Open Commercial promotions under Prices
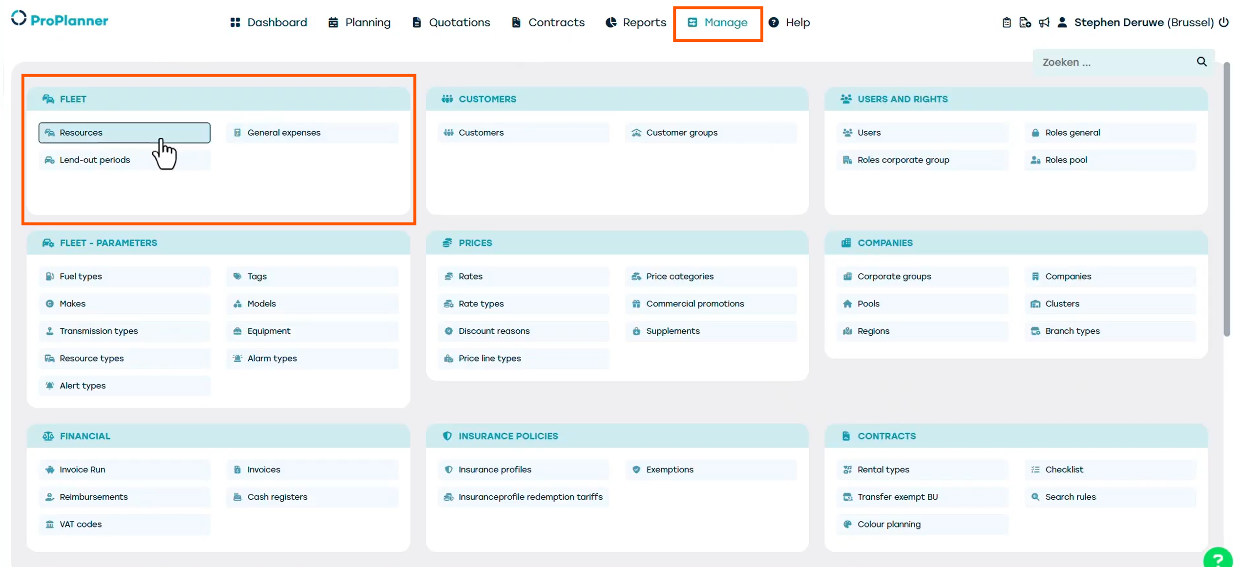 [x=694, y=304]
